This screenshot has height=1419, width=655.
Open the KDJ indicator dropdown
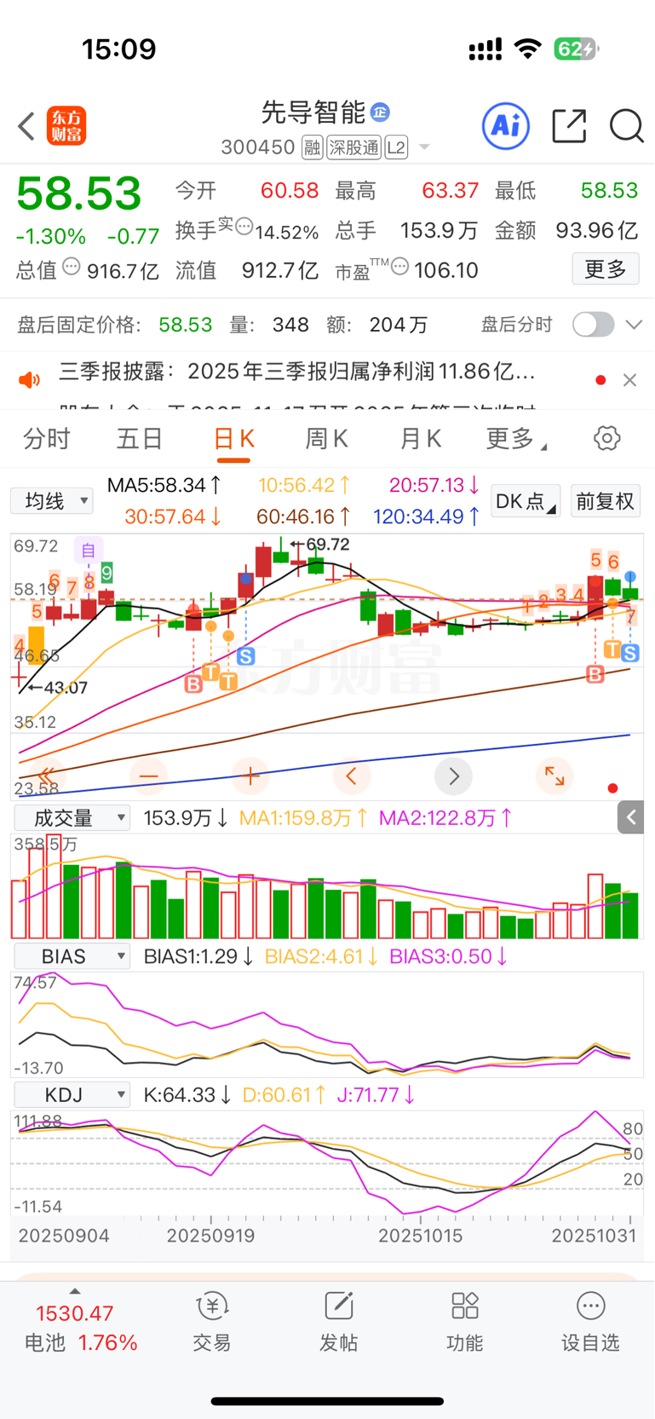coord(72,1094)
